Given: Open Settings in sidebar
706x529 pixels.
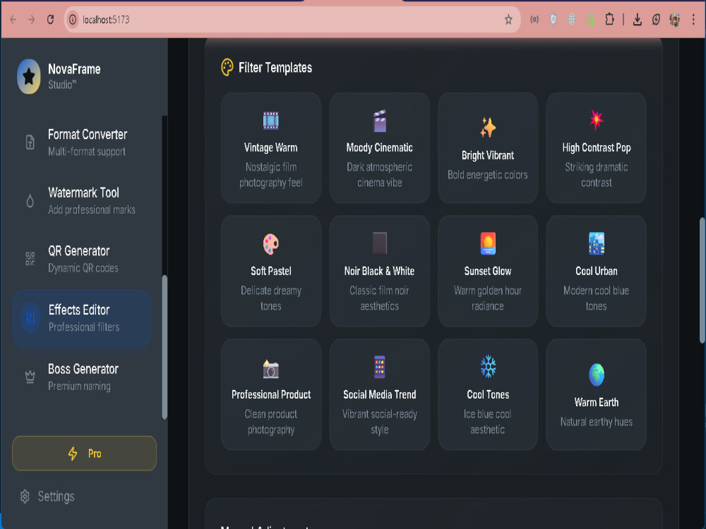Looking at the screenshot, I should [47, 496].
